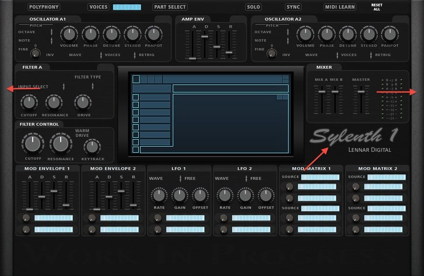Change the Oscillator A2 WAVE selector arrows
This screenshot has width=424, height=276.
pos(337,55)
